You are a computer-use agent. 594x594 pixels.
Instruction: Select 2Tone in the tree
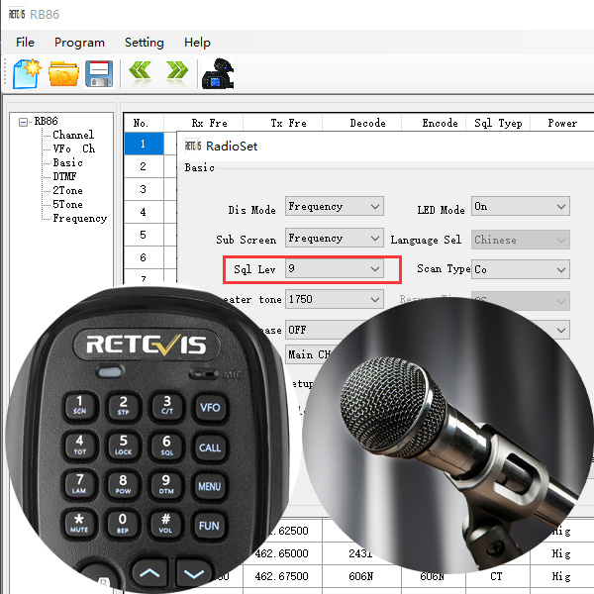coord(67,190)
